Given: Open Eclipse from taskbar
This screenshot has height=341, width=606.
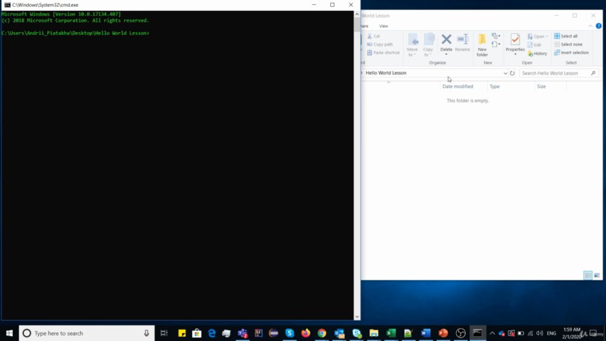Looking at the screenshot, I should pos(274,333).
